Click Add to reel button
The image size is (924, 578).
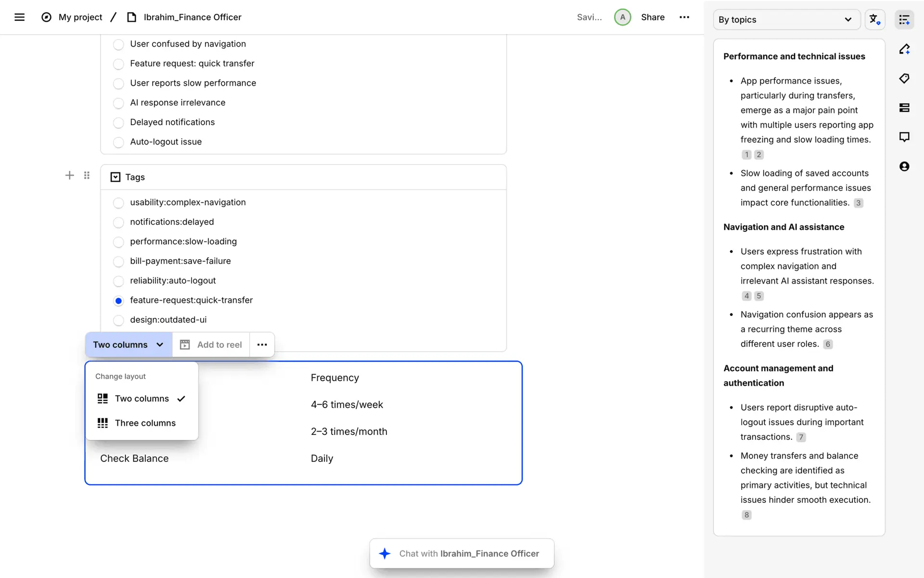click(211, 345)
